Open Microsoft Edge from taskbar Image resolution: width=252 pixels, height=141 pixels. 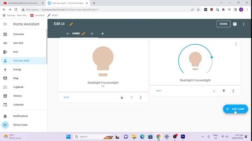coord(142,137)
